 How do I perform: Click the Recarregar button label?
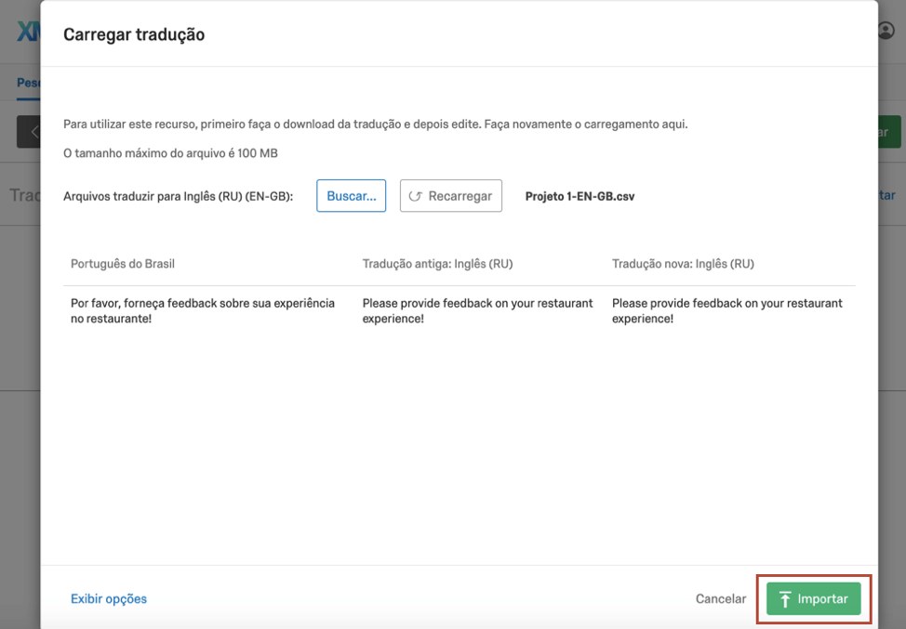(x=460, y=196)
